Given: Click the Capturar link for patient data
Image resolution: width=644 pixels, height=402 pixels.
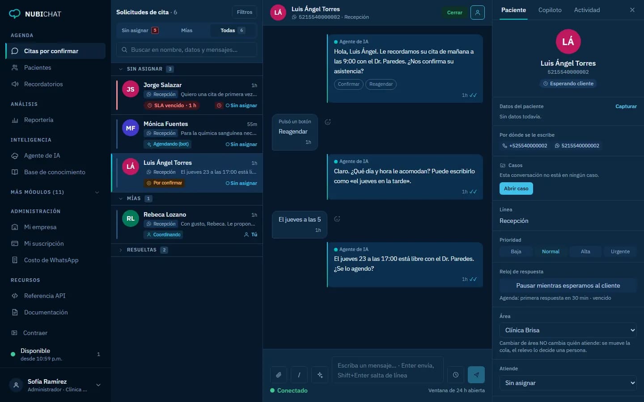Looking at the screenshot, I should pyautogui.click(x=626, y=106).
